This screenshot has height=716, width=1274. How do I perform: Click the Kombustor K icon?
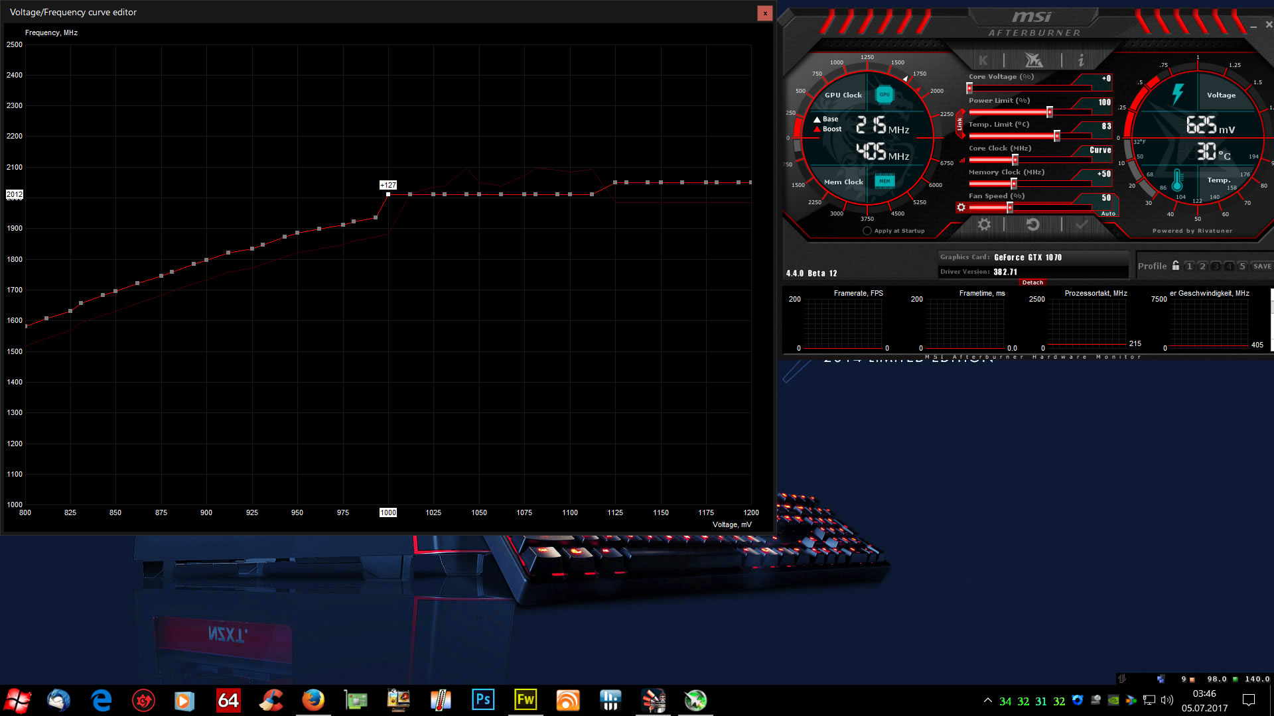pos(983,60)
